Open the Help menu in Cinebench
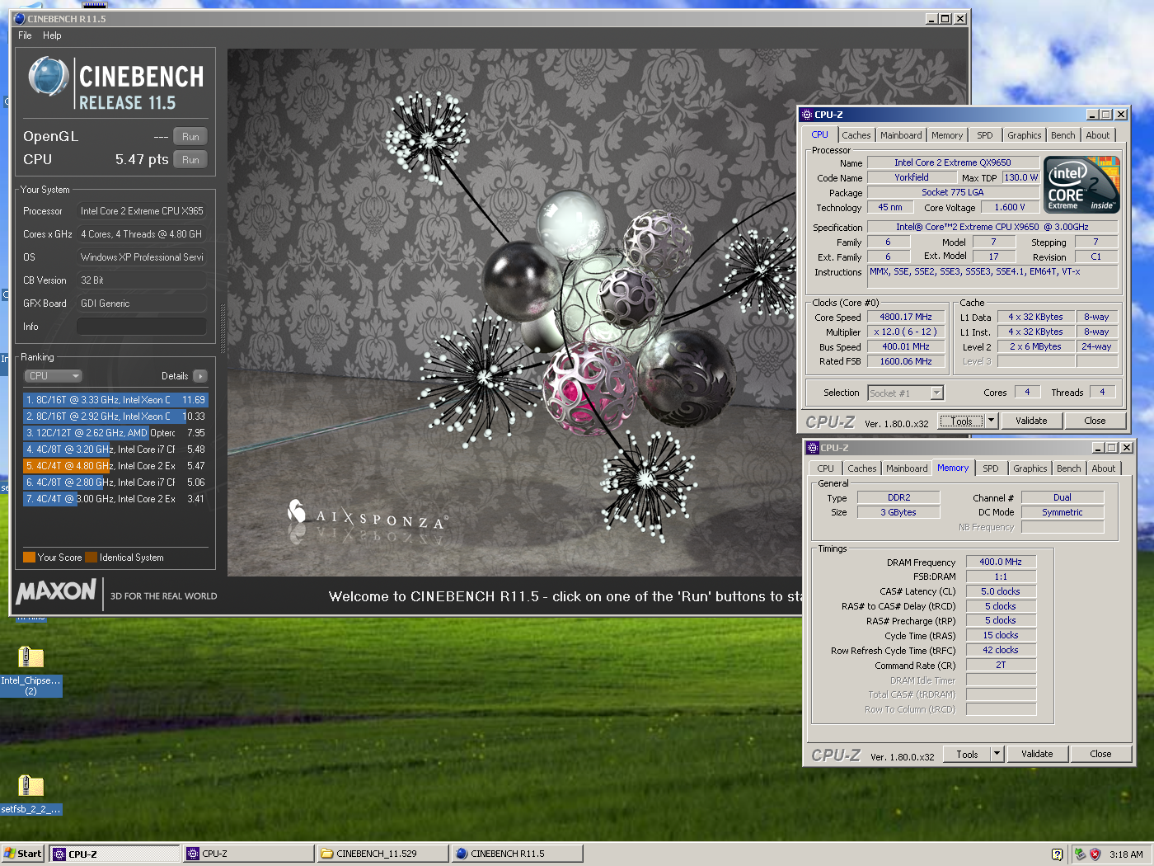The width and height of the screenshot is (1154, 866). click(52, 35)
